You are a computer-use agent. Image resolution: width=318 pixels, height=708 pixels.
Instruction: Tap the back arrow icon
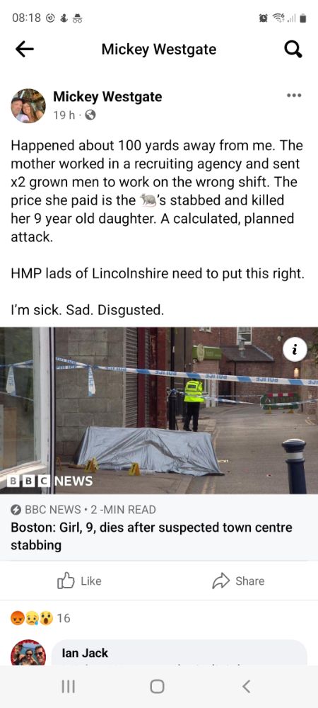click(x=24, y=50)
